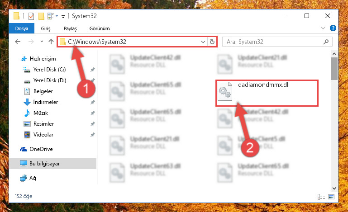Click the Back navigation arrow
This screenshot has width=348, height=212.
(18, 42)
